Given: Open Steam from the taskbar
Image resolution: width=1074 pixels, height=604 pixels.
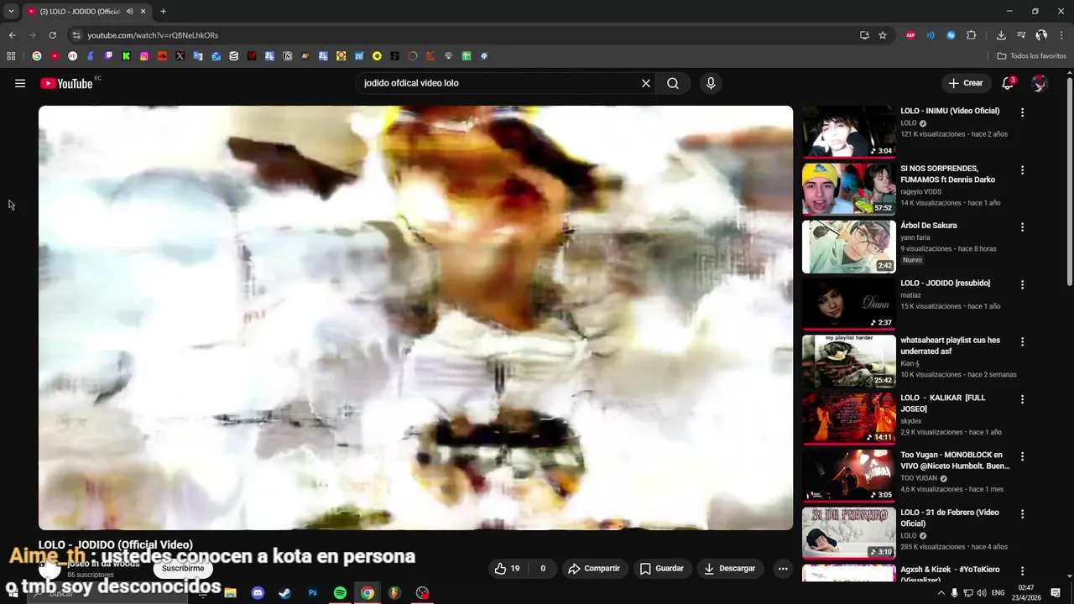Looking at the screenshot, I should click(284, 593).
